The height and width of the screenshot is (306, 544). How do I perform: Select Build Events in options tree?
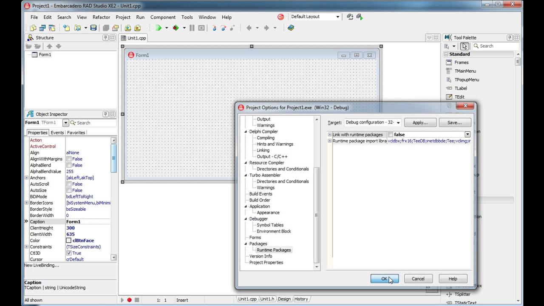click(261, 194)
